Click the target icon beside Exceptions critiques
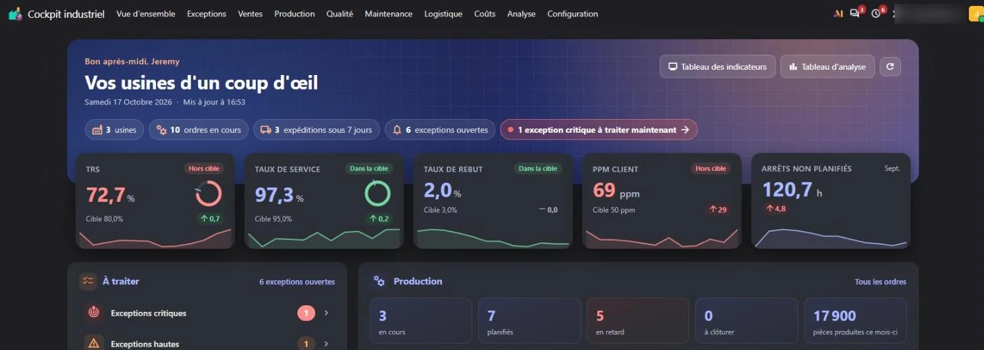The width and height of the screenshot is (984, 350). [93, 313]
